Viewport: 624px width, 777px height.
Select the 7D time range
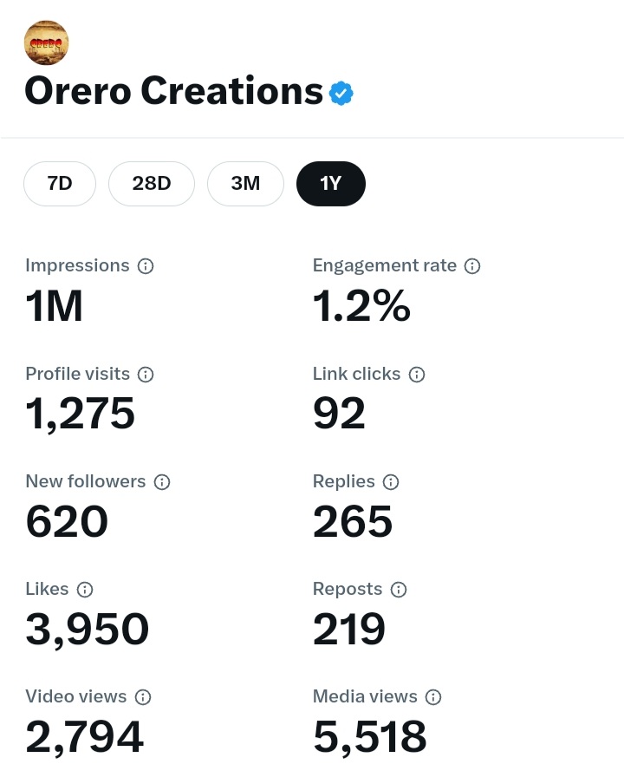coord(60,184)
